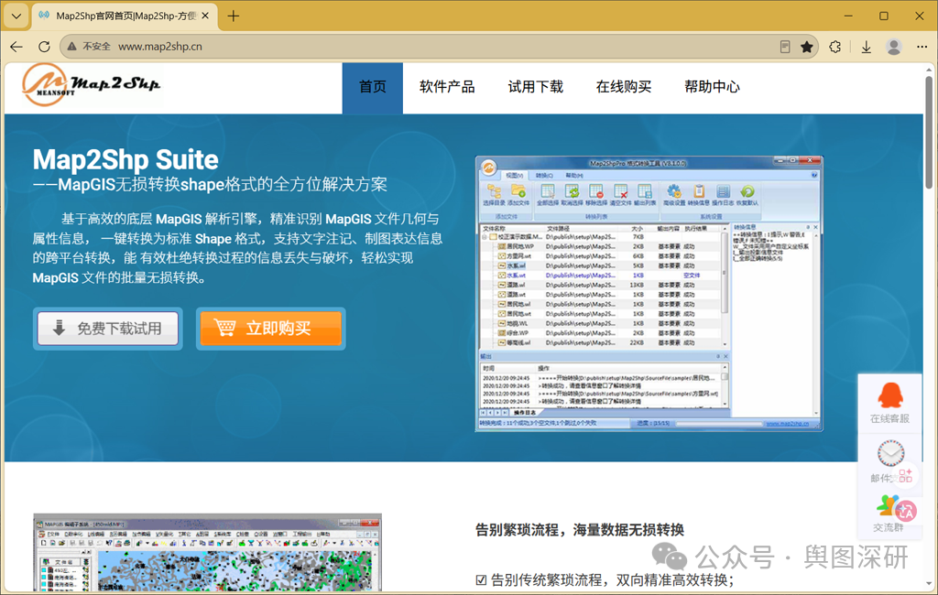Click the 交流群 people icon
The height and width of the screenshot is (595, 938).
[887, 506]
